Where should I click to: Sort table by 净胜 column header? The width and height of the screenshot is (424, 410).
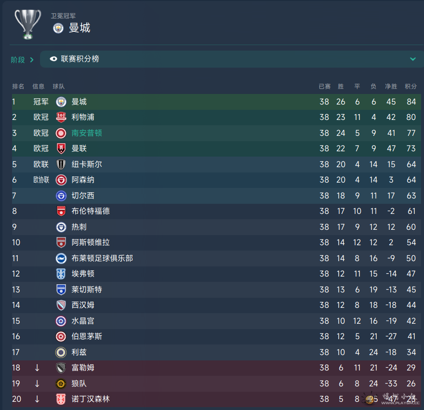[x=391, y=86]
